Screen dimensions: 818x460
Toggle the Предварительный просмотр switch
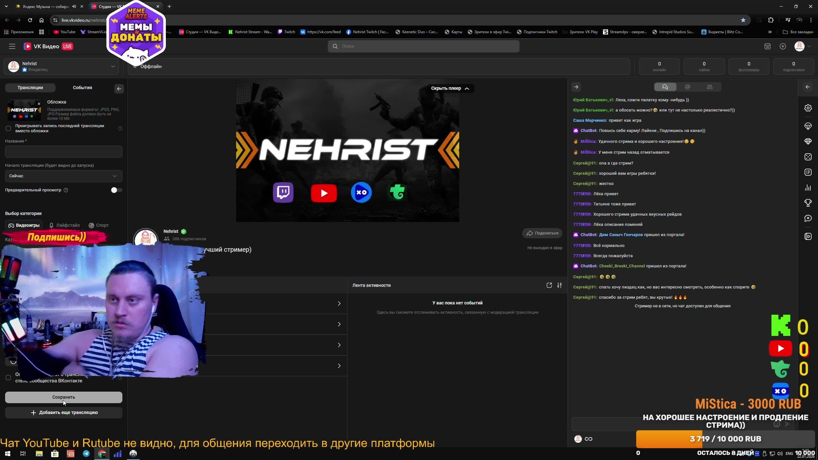click(x=116, y=190)
